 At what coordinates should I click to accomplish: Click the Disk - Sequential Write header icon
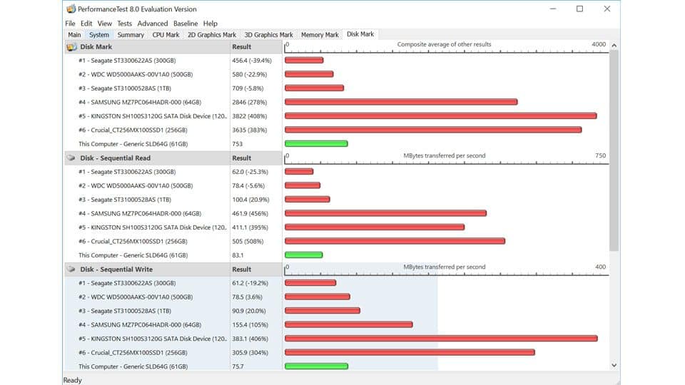(71, 269)
